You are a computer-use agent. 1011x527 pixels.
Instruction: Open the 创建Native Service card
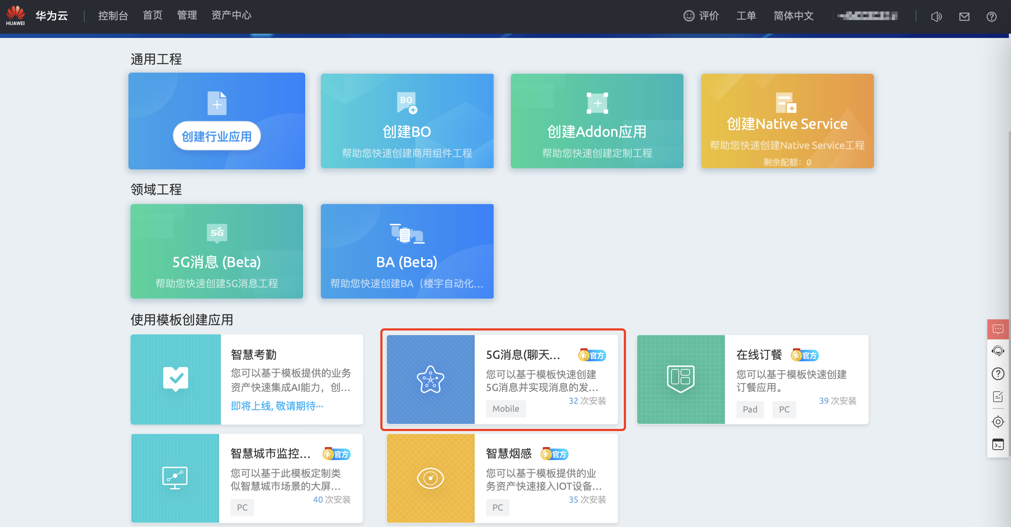click(x=787, y=121)
